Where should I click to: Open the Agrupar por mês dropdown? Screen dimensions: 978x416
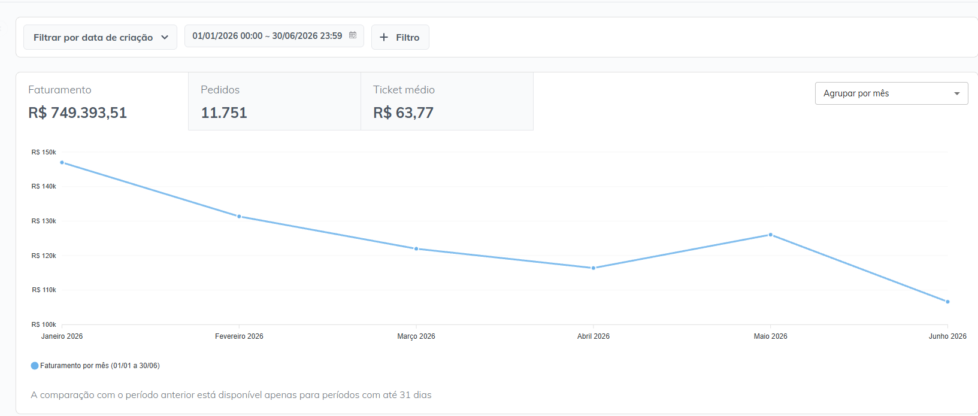pyautogui.click(x=891, y=93)
